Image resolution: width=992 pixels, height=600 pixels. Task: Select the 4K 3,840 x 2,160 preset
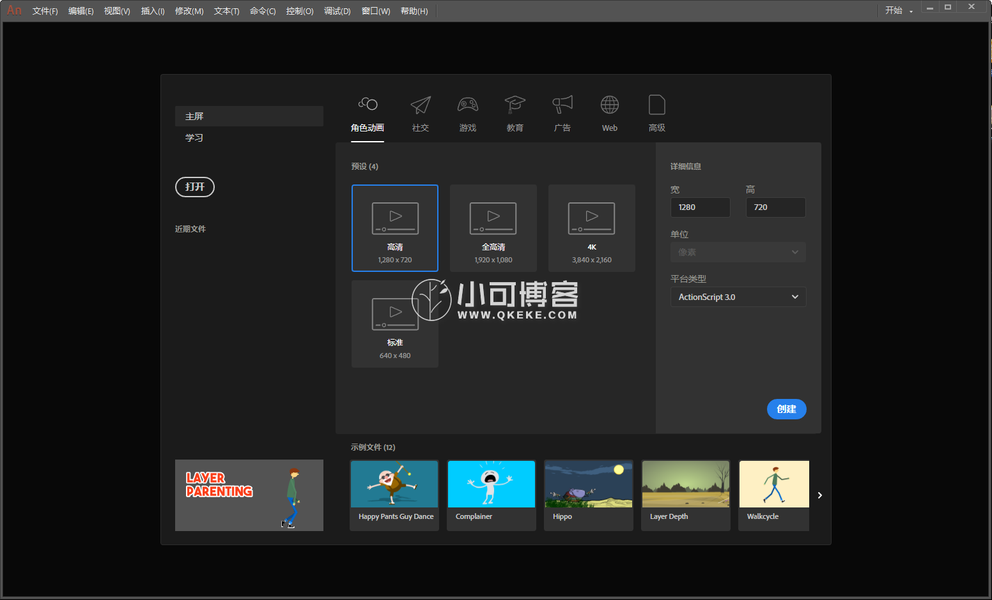click(x=592, y=228)
